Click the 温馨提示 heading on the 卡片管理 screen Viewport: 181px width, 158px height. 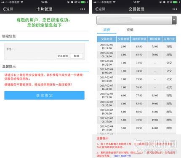[x=9, y=67]
